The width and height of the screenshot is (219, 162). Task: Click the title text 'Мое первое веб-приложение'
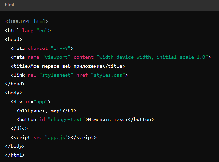(66, 66)
